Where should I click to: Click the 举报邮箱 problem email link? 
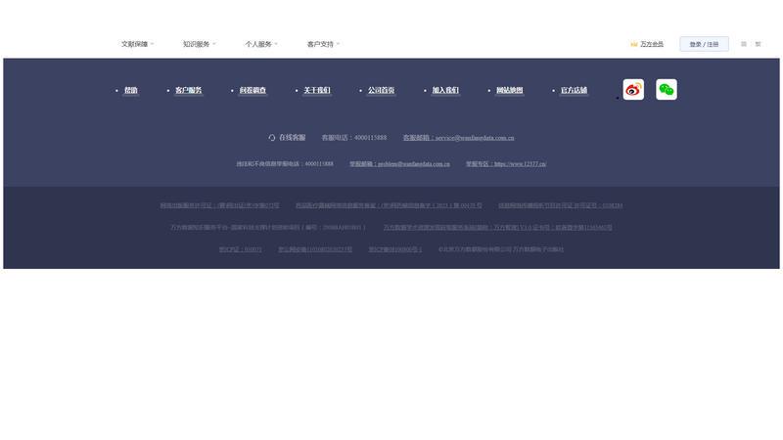point(399,163)
